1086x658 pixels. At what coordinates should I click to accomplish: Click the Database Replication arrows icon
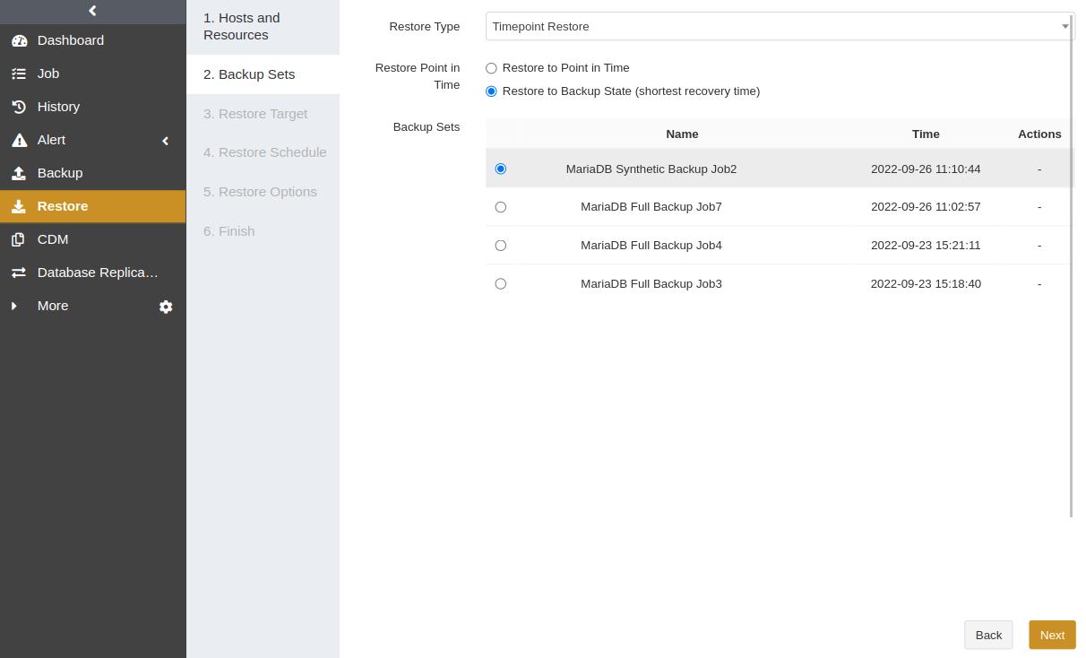(x=19, y=273)
